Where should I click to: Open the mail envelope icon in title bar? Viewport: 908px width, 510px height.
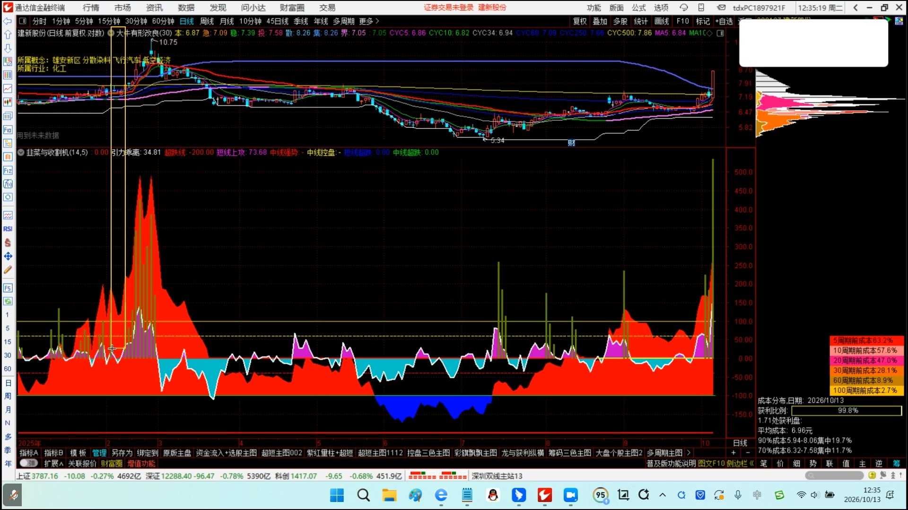click(721, 8)
